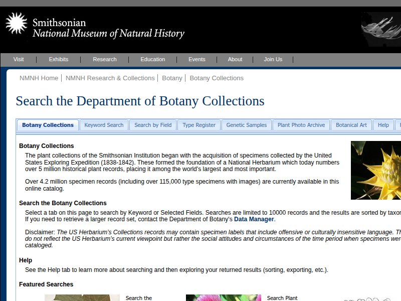Open the Genetic Samples tab
The image size is (401, 301).
(x=247, y=125)
